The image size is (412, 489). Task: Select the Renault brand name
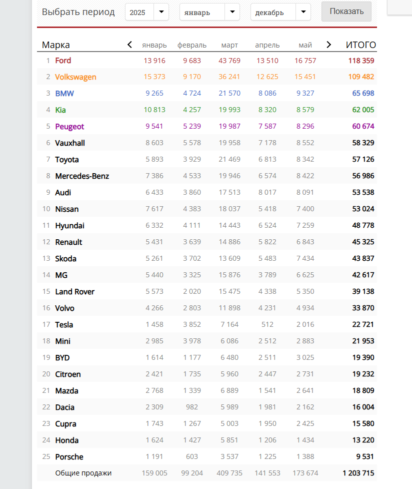[x=68, y=242]
